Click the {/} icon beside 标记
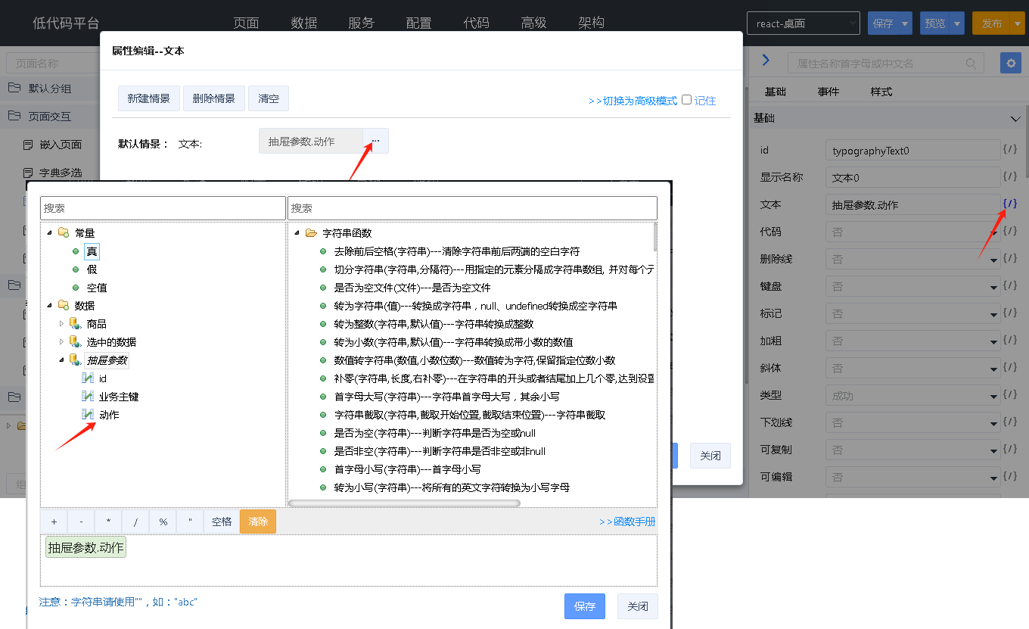Image resolution: width=1029 pixels, height=629 pixels. [x=1009, y=313]
